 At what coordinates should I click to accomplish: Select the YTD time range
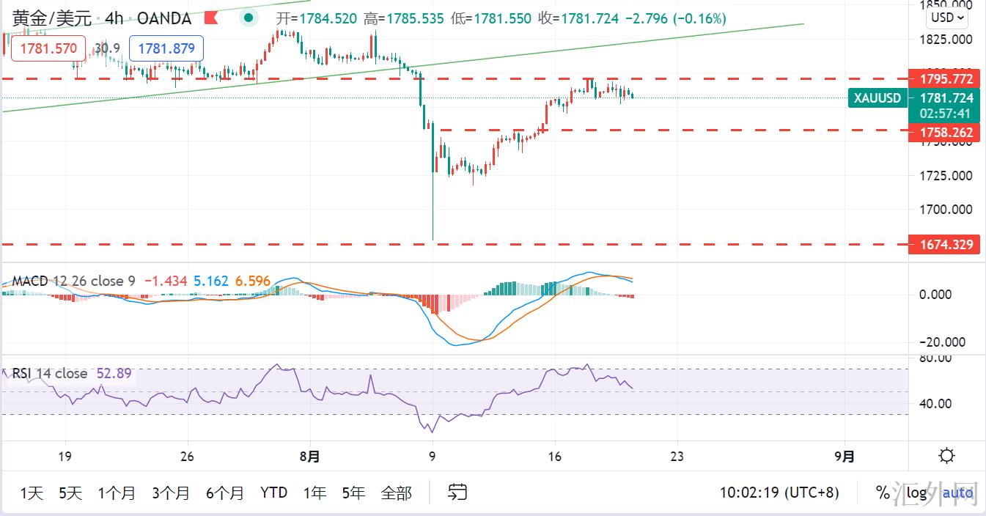pyautogui.click(x=273, y=493)
